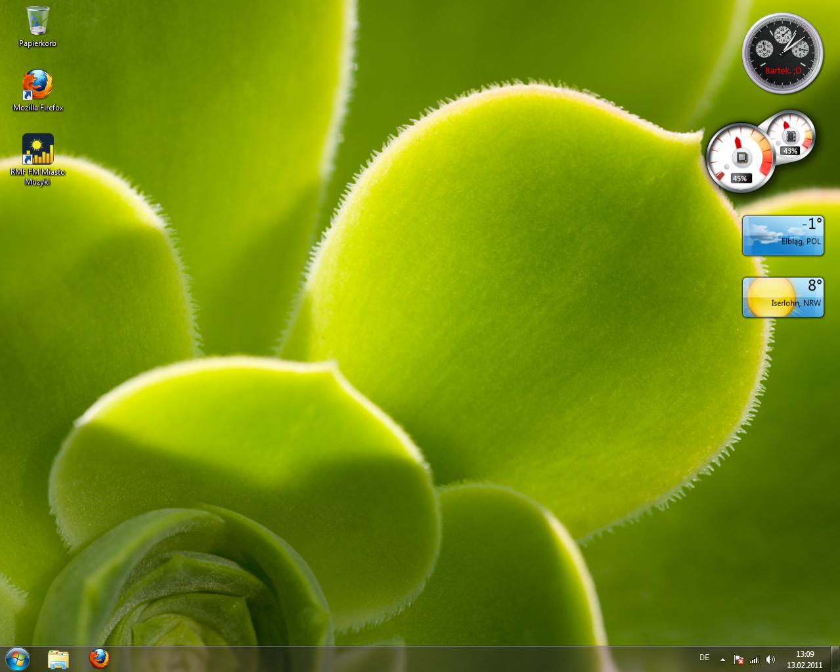Open Windows Explorer from the taskbar
Viewport: 840px width, 672px height.
[x=58, y=659]
